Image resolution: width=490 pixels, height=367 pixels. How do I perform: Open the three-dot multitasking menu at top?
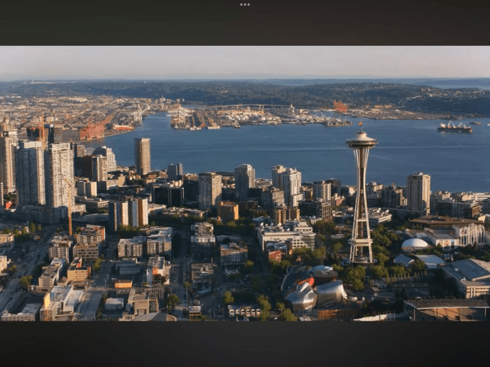pos(245,4)
